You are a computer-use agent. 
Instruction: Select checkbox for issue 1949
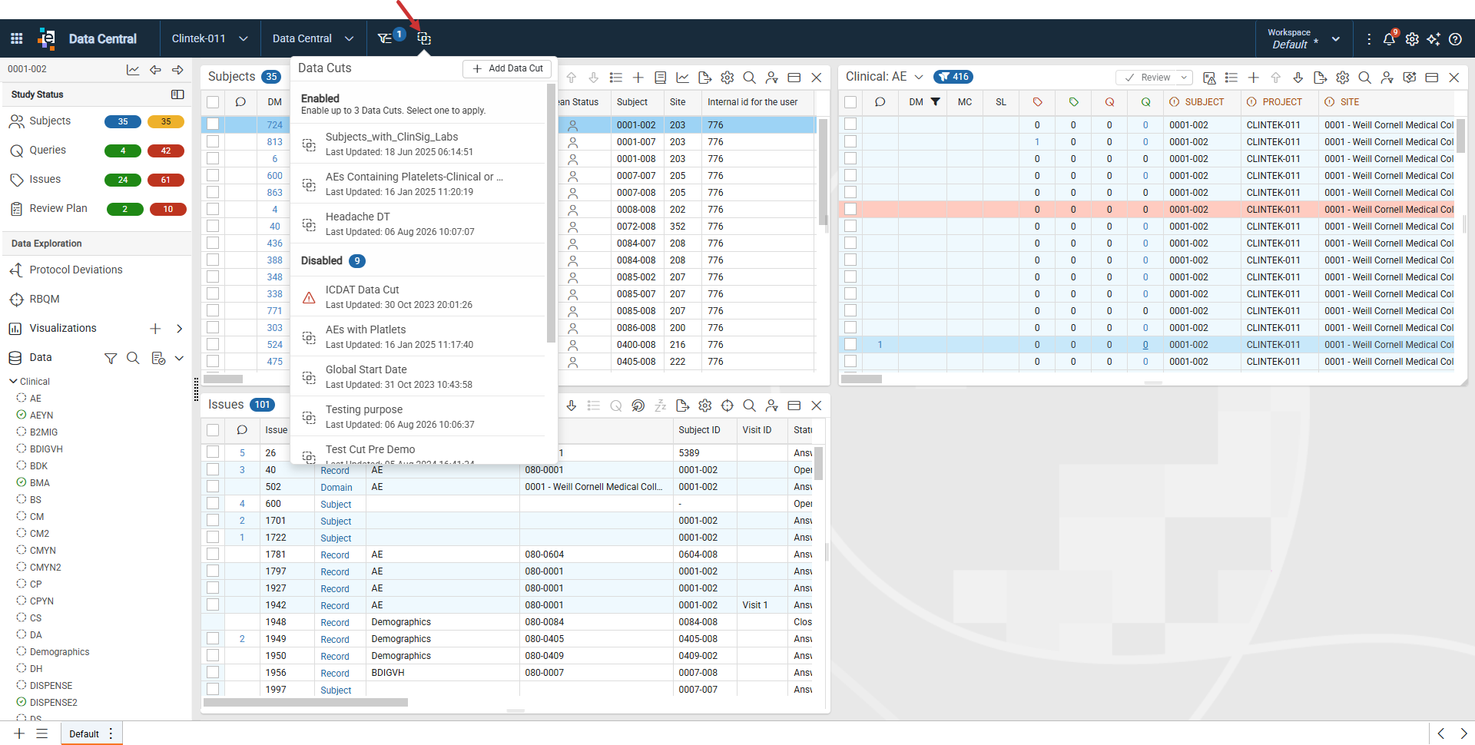tap(213, 638)
